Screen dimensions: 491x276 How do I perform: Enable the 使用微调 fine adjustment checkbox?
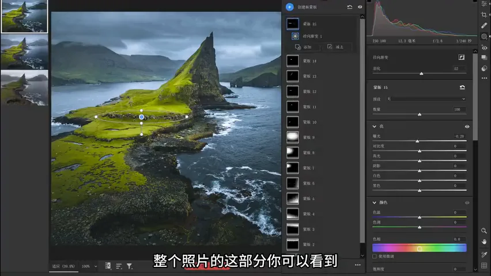coord(375,256)
